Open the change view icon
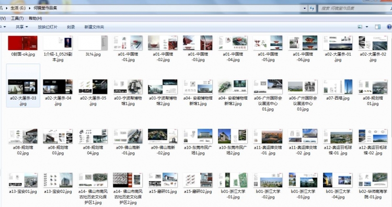This screenshot has width=392, height=207. pos(360,27)
